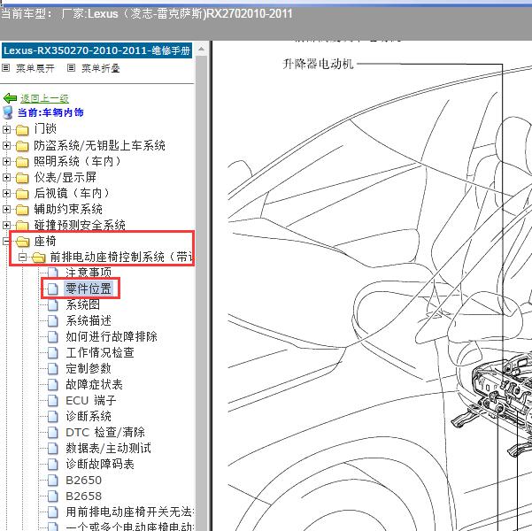Expand the 碰撞预测安全系统 node
This screenshot has width=532, height=531.
point(6,226)
